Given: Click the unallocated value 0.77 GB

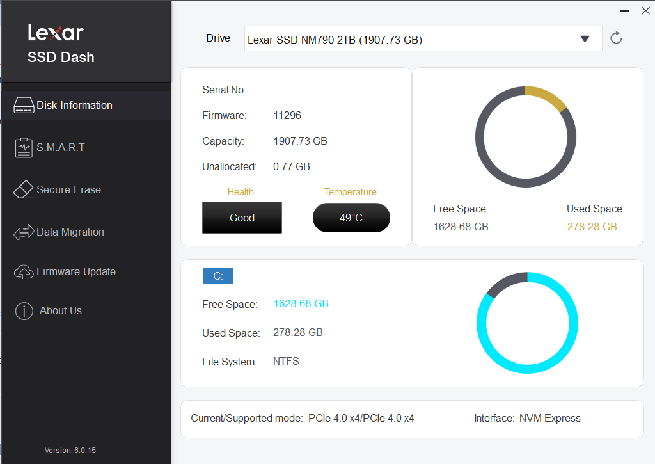Looking at the screenshot, I should (x=291, y=166).
